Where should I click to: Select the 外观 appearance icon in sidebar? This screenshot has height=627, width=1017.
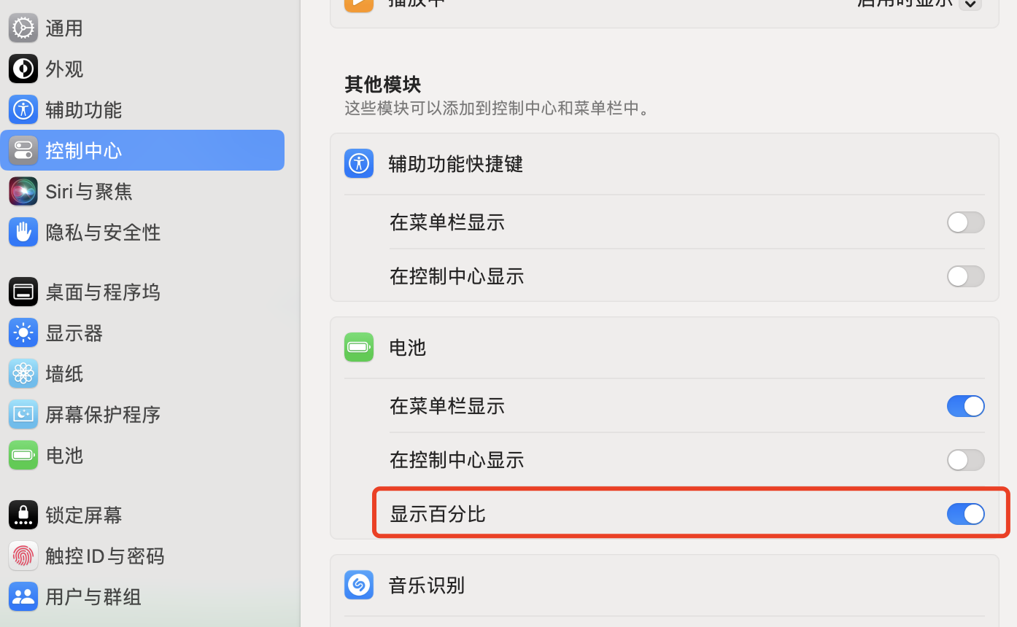point(23,69)
